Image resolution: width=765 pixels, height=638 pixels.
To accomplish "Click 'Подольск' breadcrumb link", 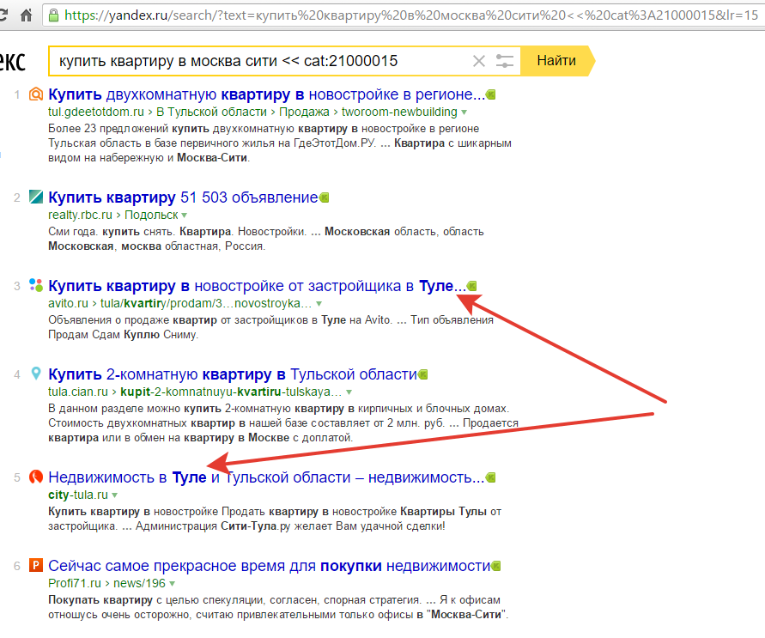I will tap(151, 215).
